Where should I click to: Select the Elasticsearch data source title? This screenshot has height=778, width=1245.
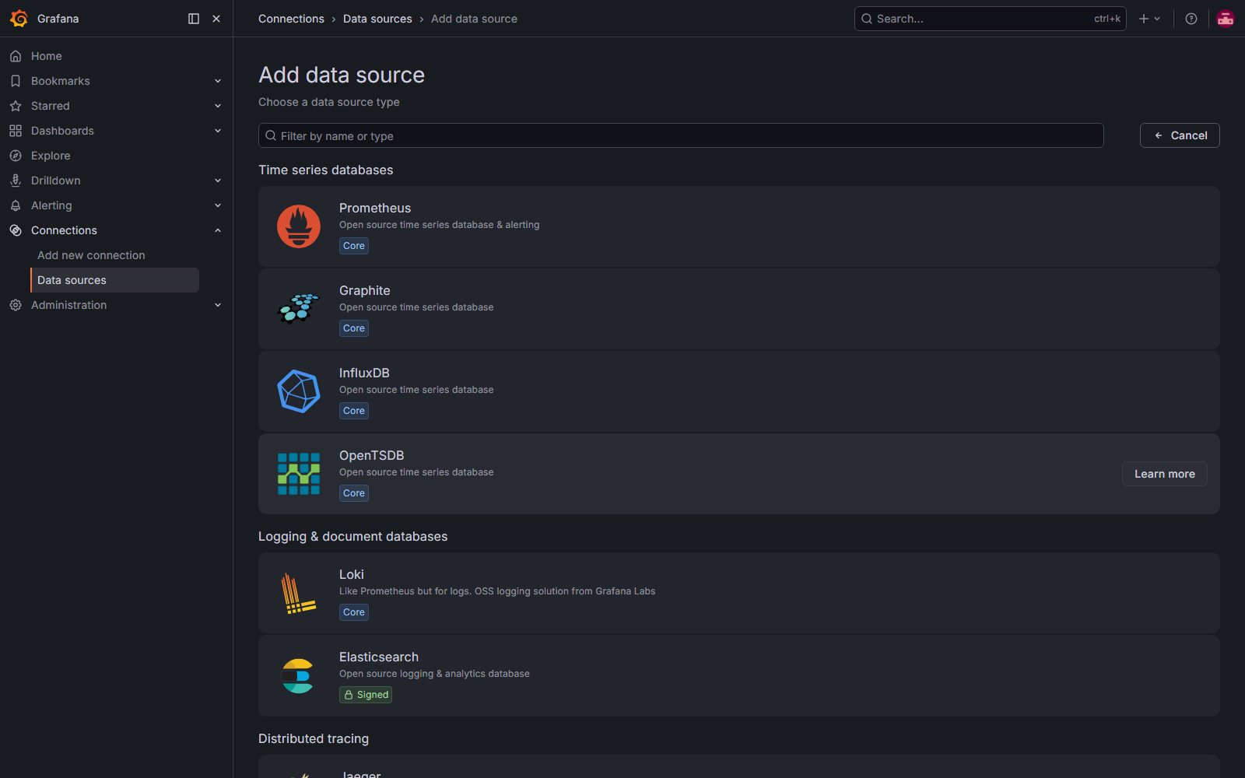coord(379,657)
